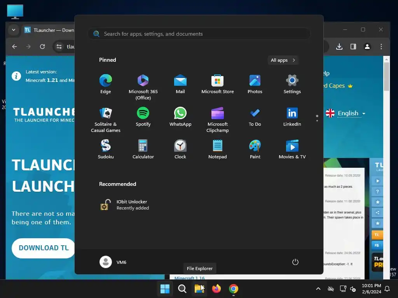Screen dimensions: 398x298
Task: Click the power button in Start menu
Action: [x=295, y=262]
